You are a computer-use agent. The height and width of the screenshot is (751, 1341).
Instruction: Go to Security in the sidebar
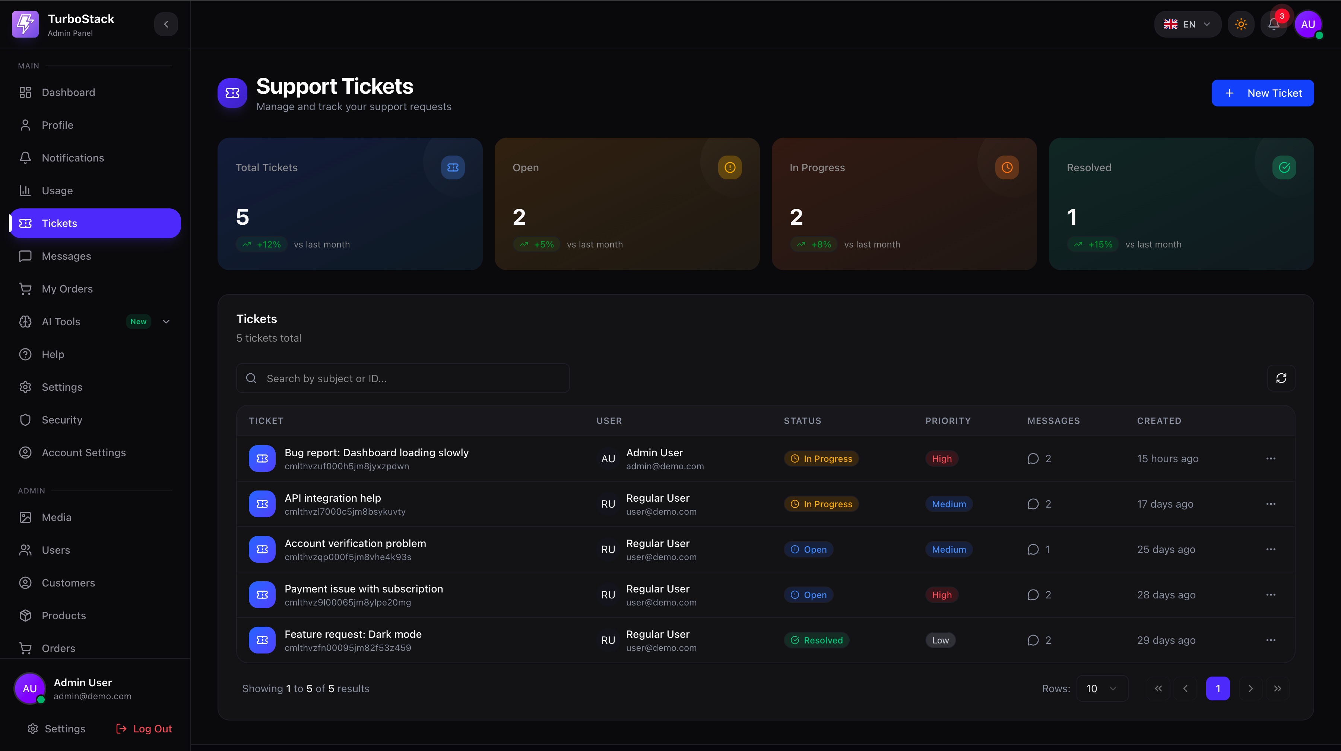point(62,420)
